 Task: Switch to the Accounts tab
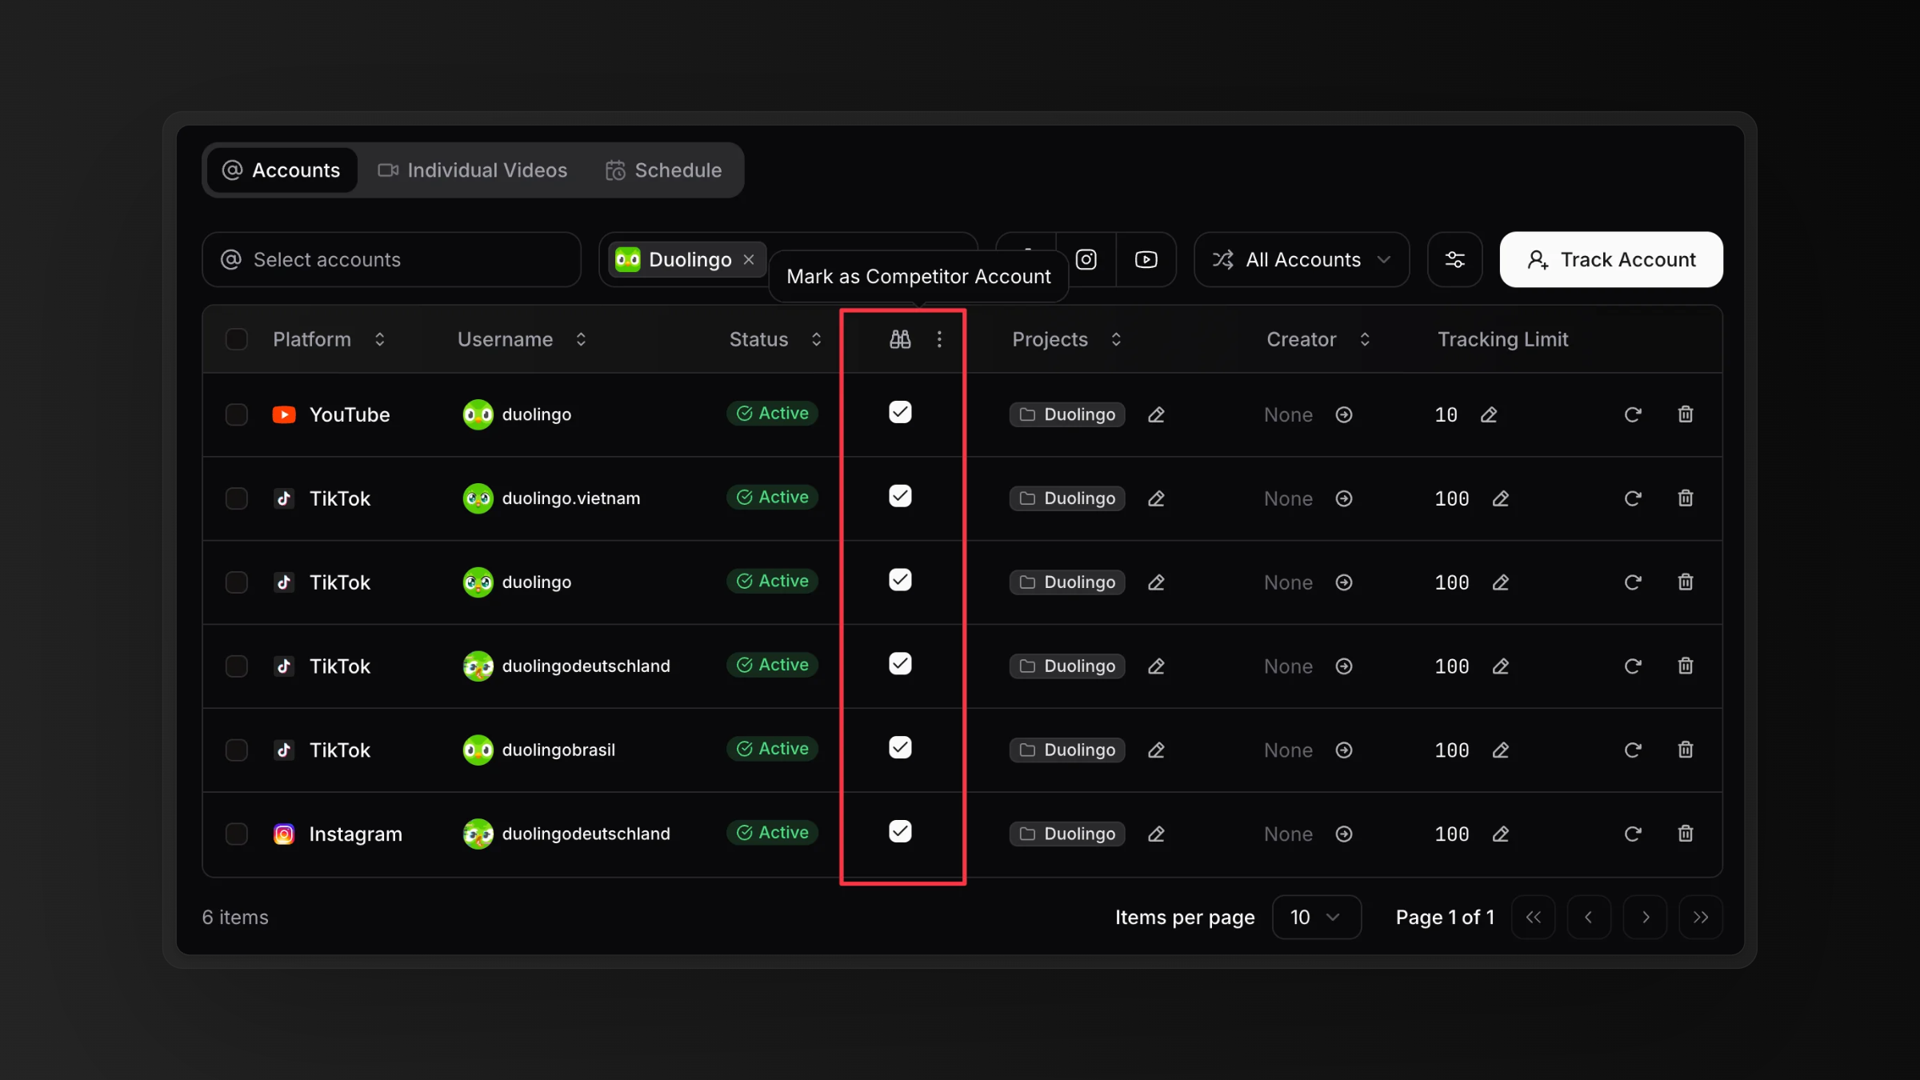[x=282, y=170]
